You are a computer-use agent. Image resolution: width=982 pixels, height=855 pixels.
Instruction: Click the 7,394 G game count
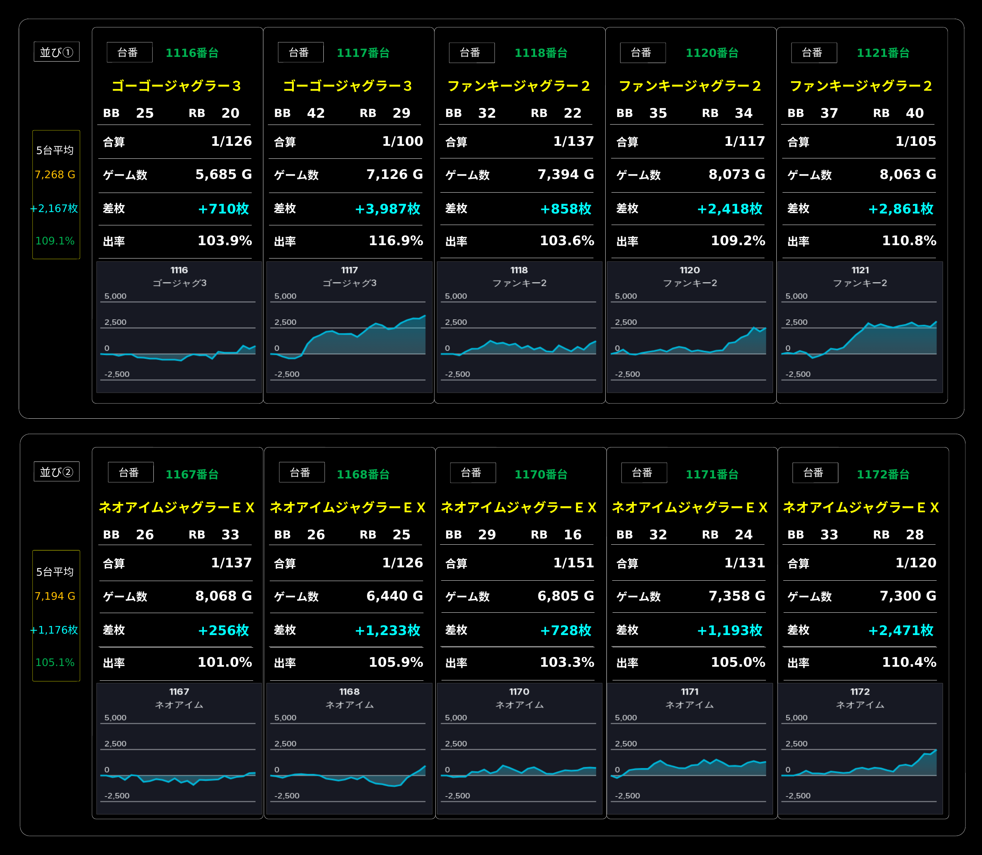click(565, 175)
